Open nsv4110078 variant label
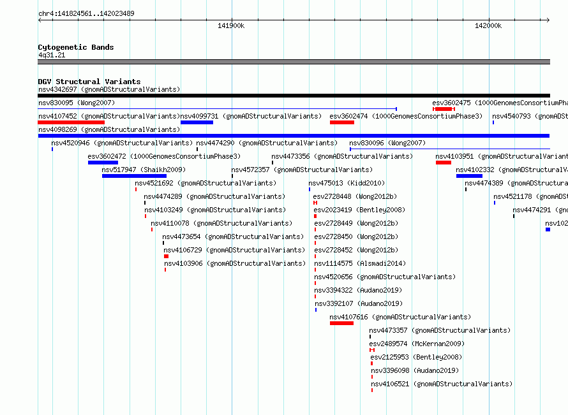The width and height of the screenshot is (568, 415). tap(221, 223)
